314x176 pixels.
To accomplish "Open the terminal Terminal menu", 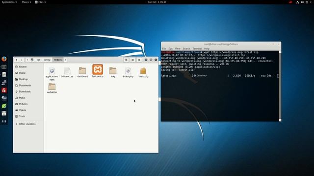I will click(x=197, y=49).
